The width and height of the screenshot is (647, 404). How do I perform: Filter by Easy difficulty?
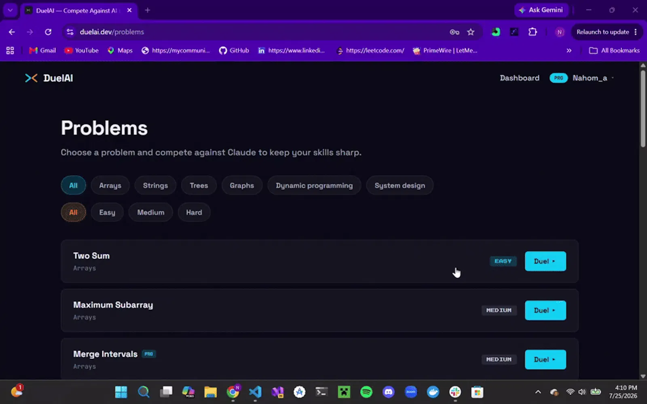[107, 212]
